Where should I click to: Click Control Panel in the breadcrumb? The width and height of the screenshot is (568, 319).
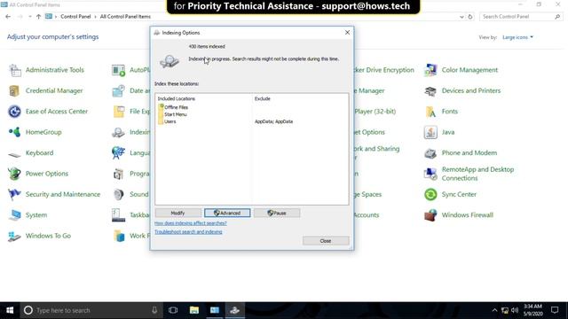click(75, 17)
